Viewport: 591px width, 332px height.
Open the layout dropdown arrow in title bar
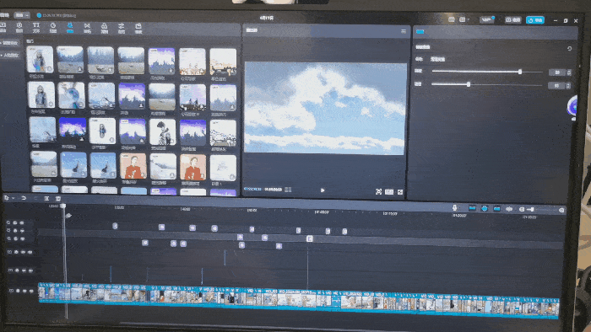click(468, 19)
